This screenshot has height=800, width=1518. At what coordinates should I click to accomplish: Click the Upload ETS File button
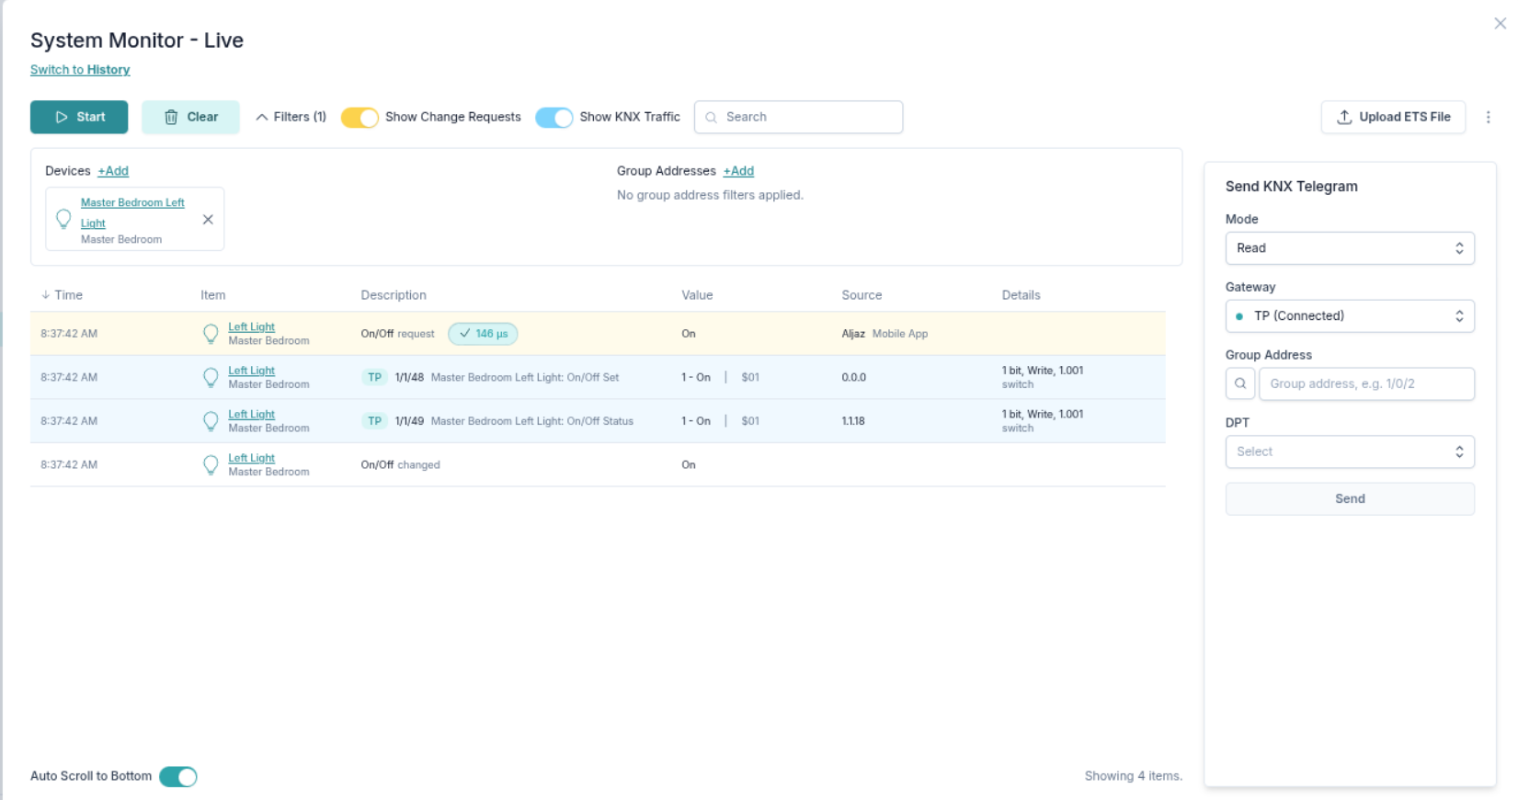click(x=1392, y=117)
